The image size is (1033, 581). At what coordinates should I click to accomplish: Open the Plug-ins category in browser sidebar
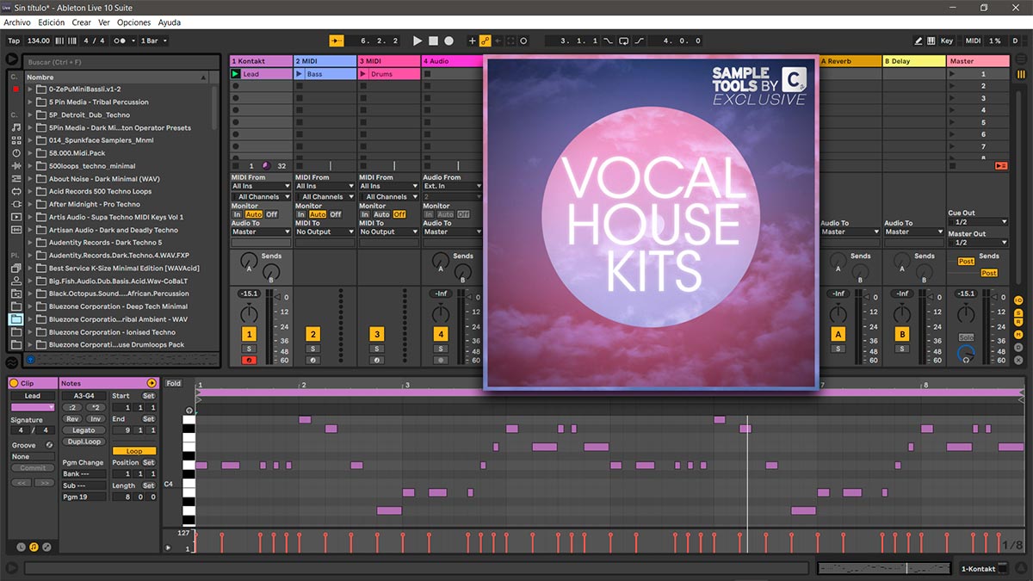(x=16, y=204)
